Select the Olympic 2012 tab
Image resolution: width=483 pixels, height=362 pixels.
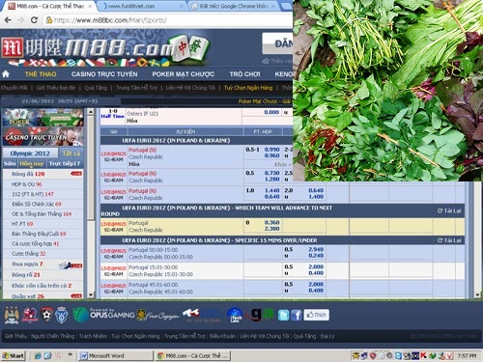(30, 153)
